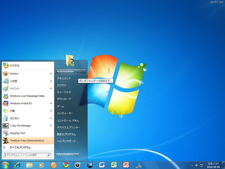Open ヘルプとサポート
Image resolution: width=225 pixels, height=169 pixels.
tap(71, 141)
